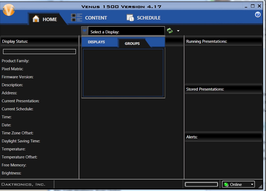Click the resize grip in the window corner
The image size is (266, 191).
pos(260,187)
